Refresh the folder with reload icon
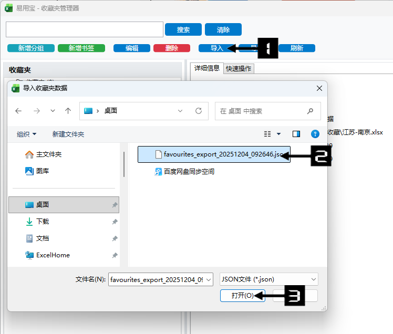 point(198,111)
